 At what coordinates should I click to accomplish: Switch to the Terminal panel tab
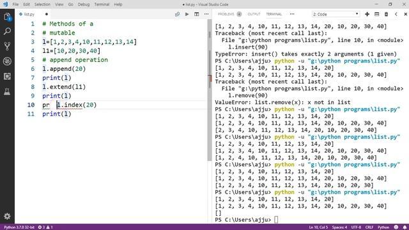click(x=274, y=14)
